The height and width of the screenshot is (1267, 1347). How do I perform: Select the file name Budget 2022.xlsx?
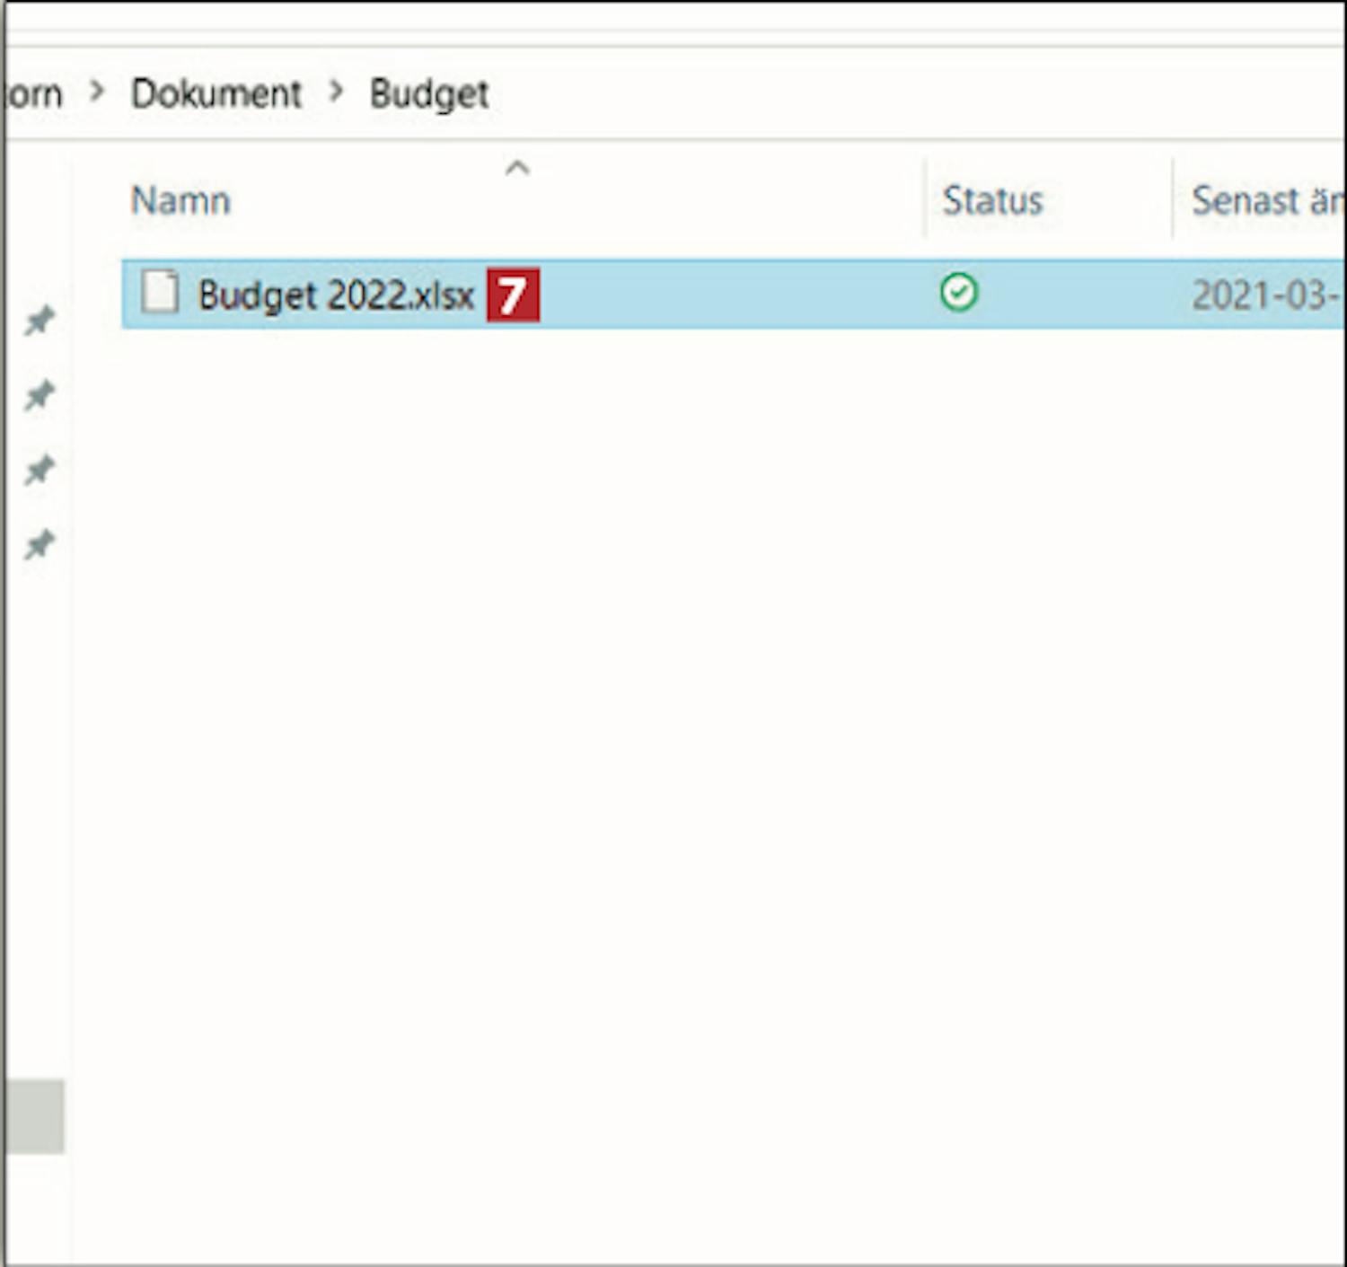[x=336, y=295]
